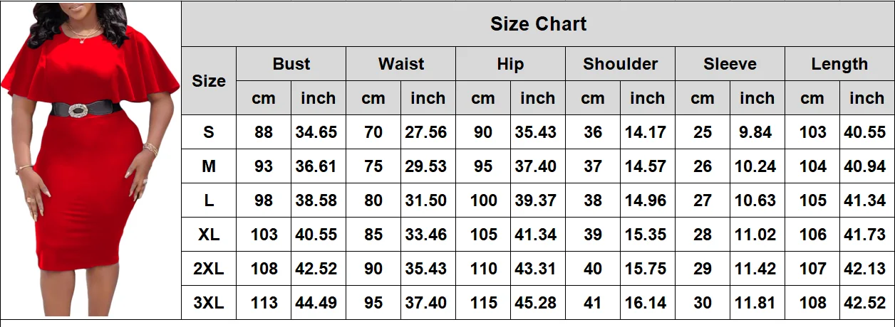895x327 pixels.
Task: Select the S size row label
Action: tap(208, 132)
